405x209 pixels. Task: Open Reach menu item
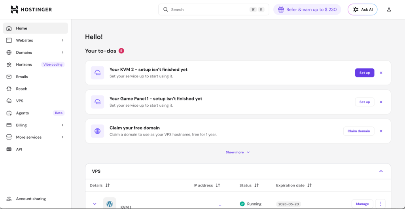click(35, 89)
